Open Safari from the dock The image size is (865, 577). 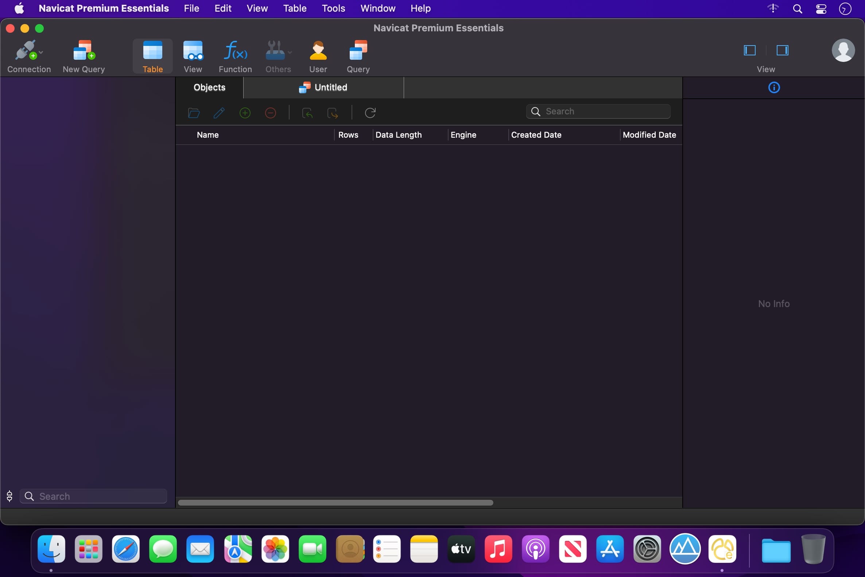click(x=125, y=549)
